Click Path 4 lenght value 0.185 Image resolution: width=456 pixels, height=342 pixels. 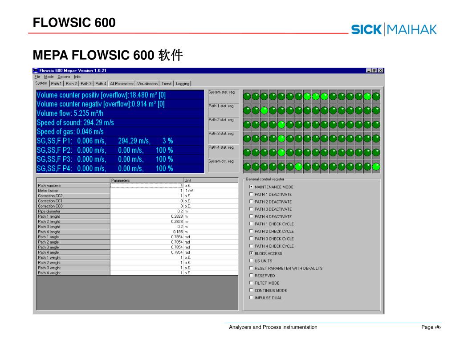(x=147, y=232)
